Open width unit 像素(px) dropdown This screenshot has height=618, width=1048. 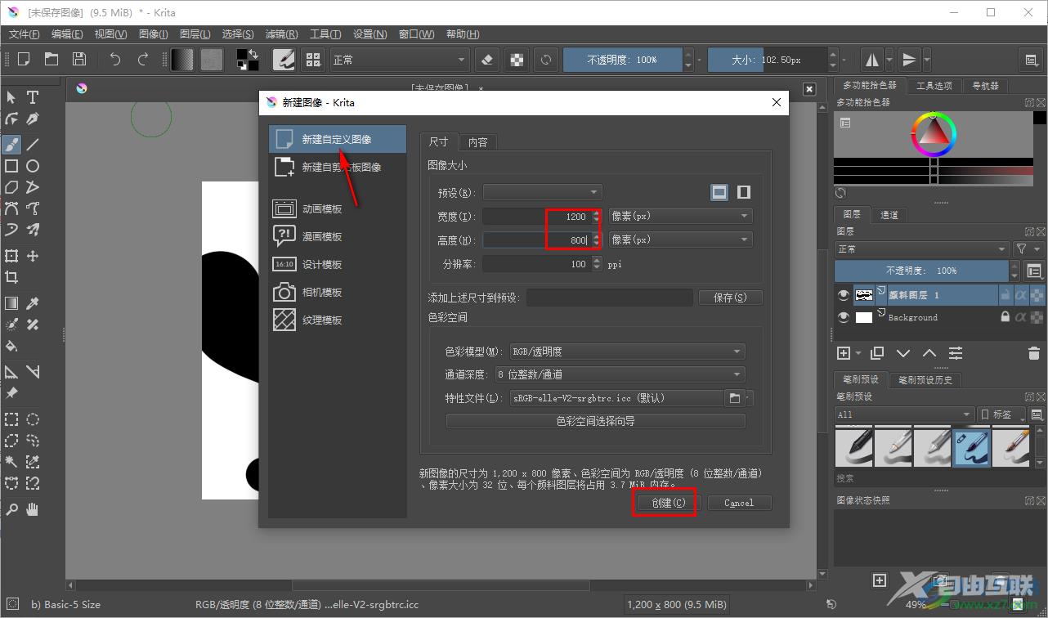(680, 217)
